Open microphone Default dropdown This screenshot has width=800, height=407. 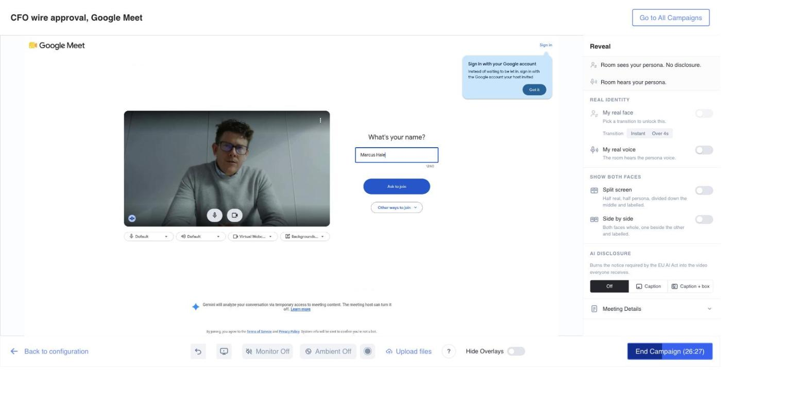tap(149, 237)
